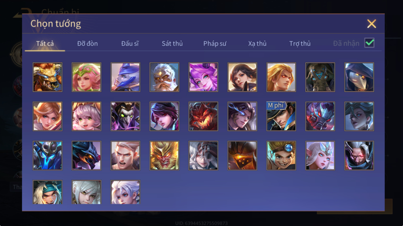
Task: Toggle the Đã nhận checkbox
Action: (369, 43)
